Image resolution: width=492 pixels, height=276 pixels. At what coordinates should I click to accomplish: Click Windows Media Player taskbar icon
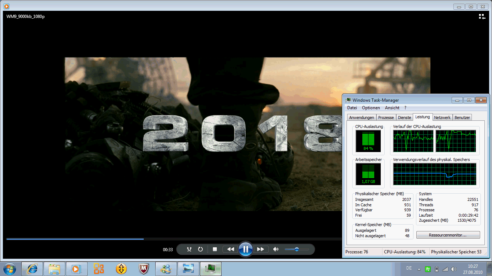coord(76,268)
